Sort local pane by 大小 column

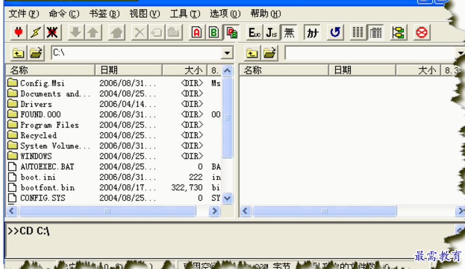(x=185, y=70)
